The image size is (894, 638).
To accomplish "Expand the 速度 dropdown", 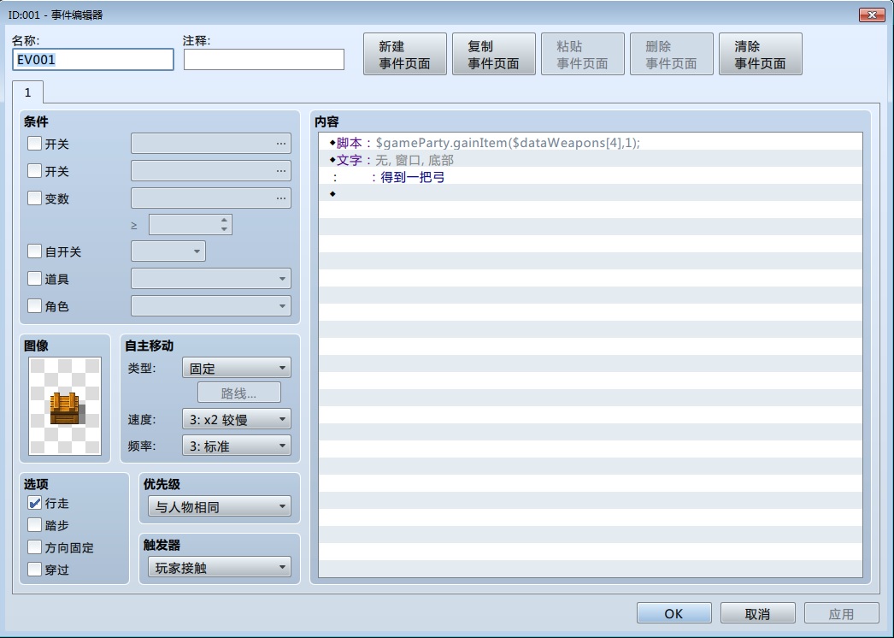I will tap(237, 419).
